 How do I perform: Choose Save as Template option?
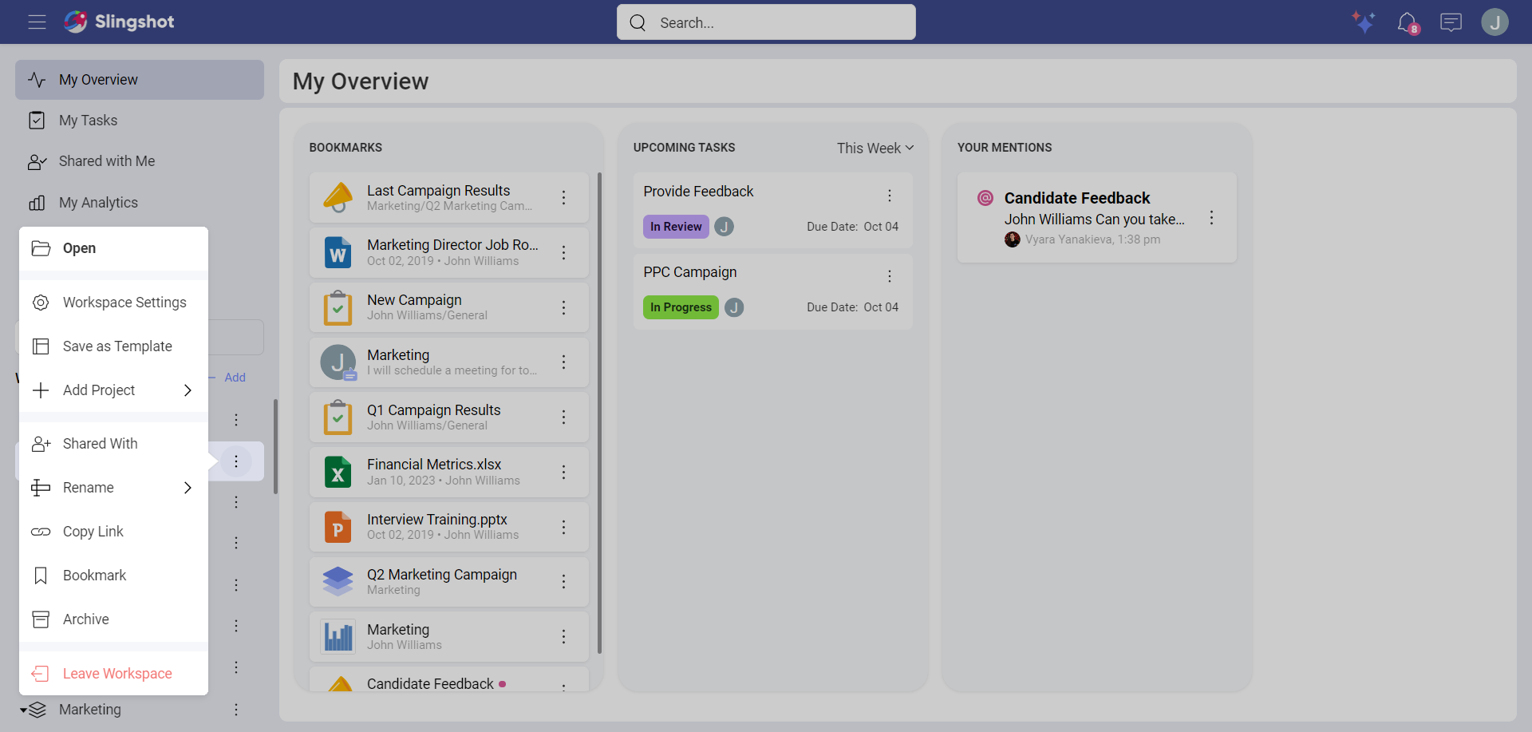(113, 346)
